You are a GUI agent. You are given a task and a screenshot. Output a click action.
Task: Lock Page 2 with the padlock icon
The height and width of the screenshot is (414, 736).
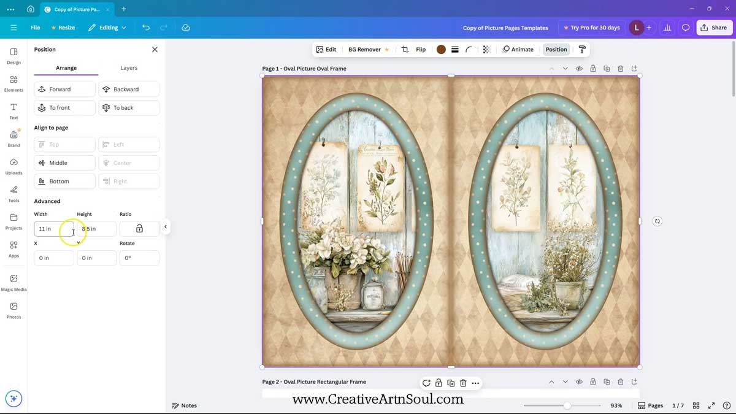(593, 382)
